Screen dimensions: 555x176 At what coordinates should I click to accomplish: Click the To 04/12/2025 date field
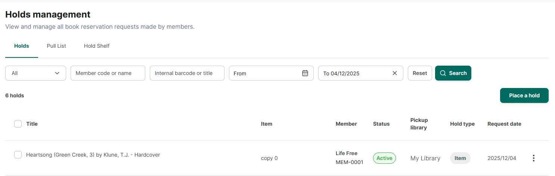tap(361, 73)
